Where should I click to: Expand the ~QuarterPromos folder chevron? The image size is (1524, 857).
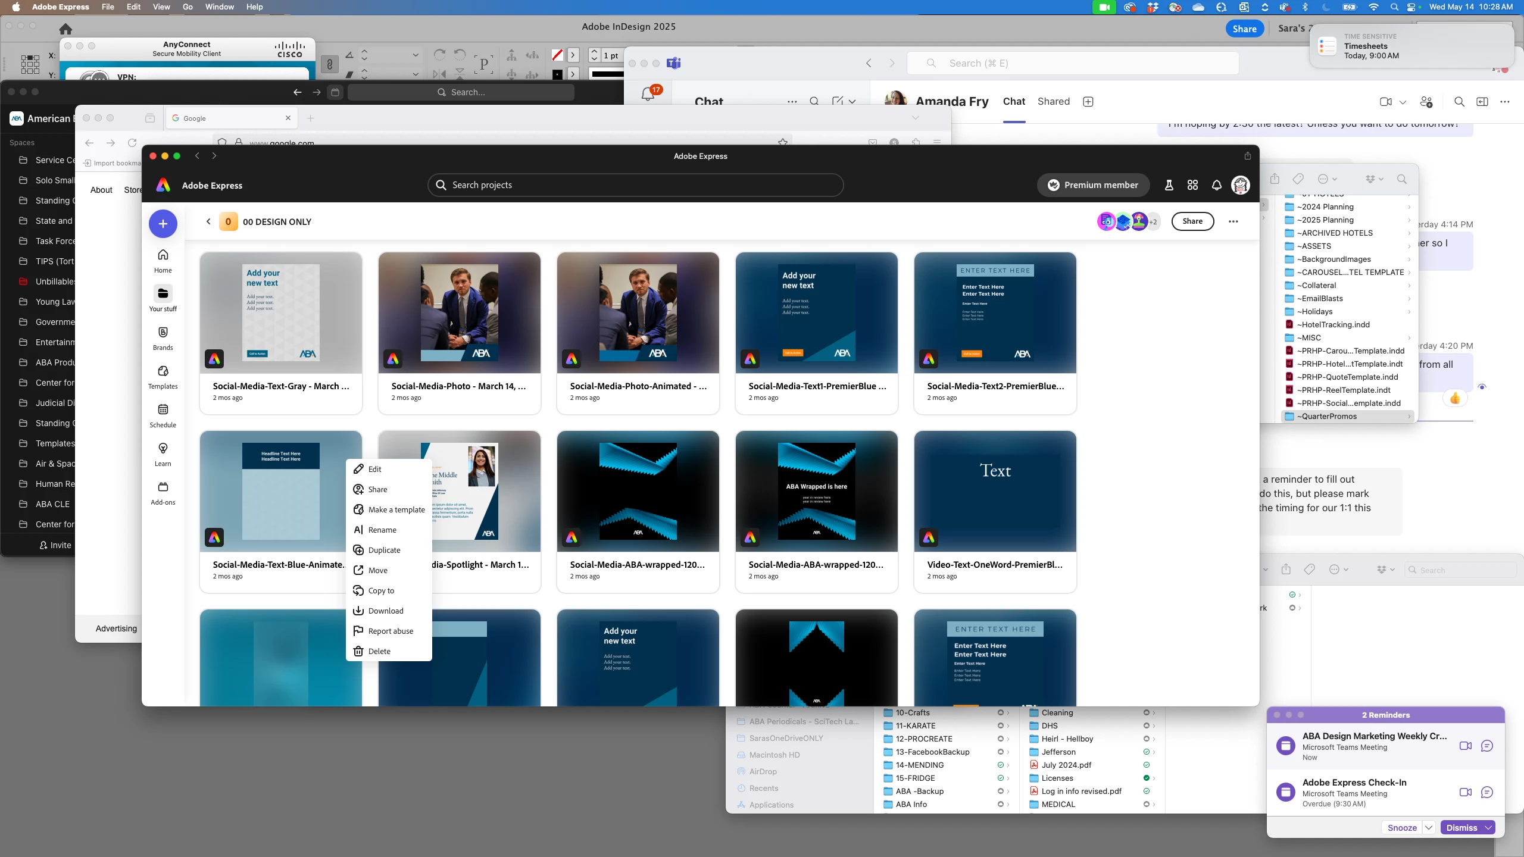point(1409,417)
